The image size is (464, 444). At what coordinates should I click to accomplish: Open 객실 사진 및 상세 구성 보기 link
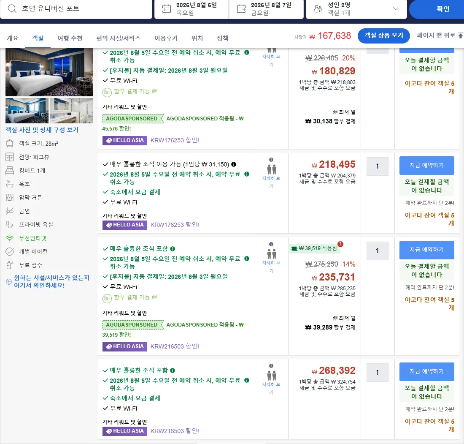pyautogui.click(x=42, y=130)
